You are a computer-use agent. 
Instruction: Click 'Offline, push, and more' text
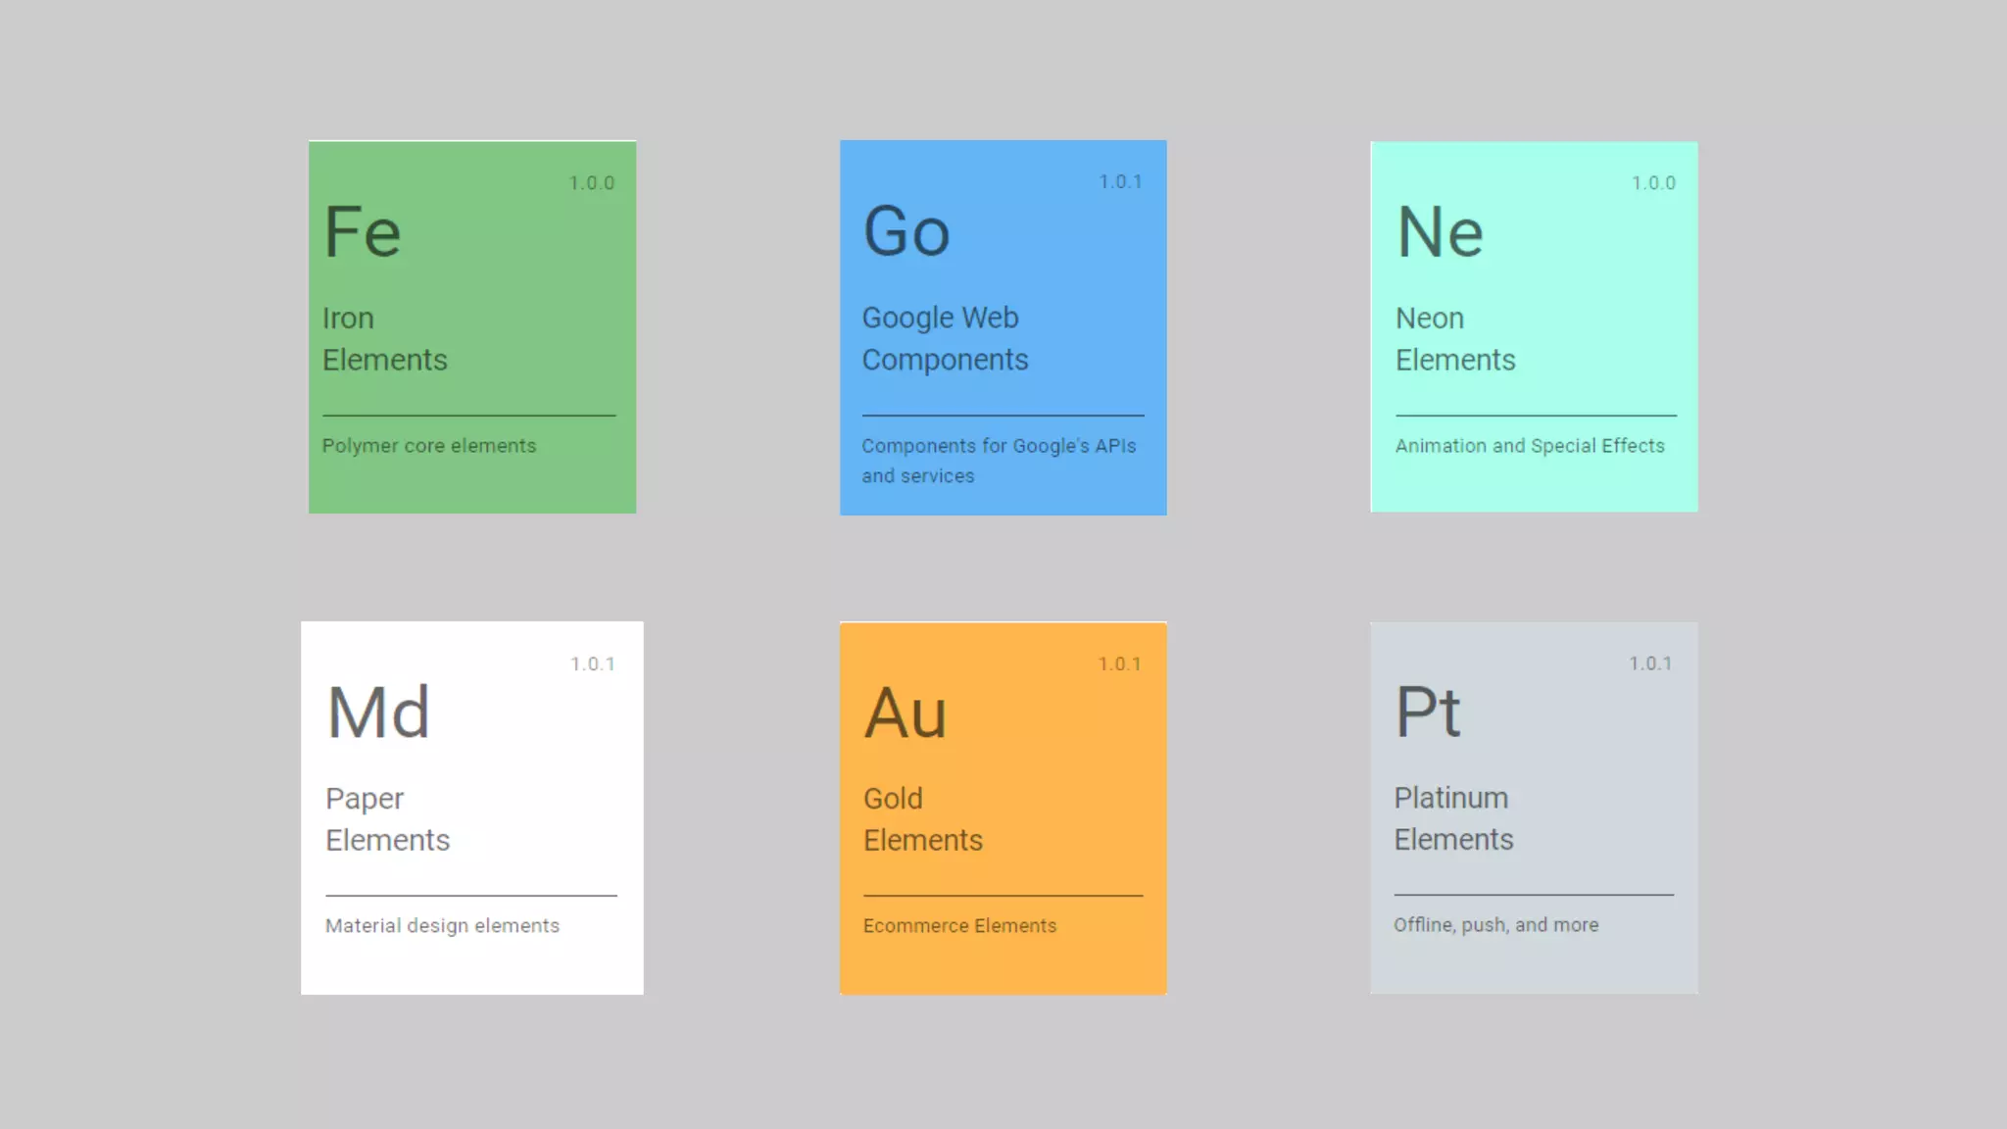pyautogui.click(x=1495, y=925)
